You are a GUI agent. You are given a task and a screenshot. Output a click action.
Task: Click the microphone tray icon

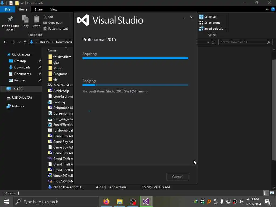(222, 202)
